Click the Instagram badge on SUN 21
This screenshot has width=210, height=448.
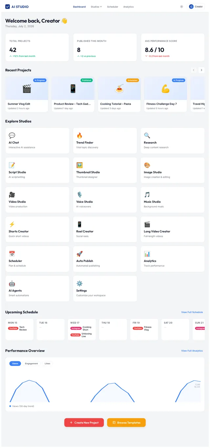200,328
